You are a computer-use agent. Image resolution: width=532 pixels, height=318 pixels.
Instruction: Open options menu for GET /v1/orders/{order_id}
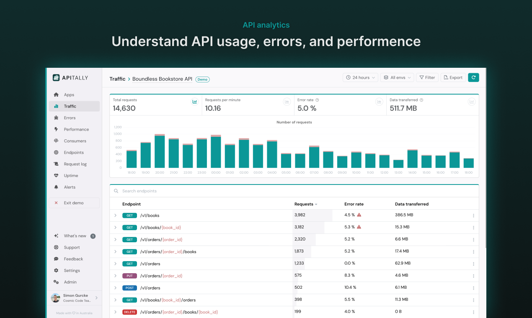pos(473,240)
